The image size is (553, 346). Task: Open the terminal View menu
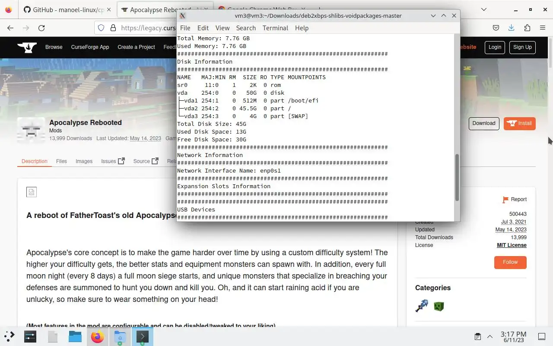tap(222, 28)
